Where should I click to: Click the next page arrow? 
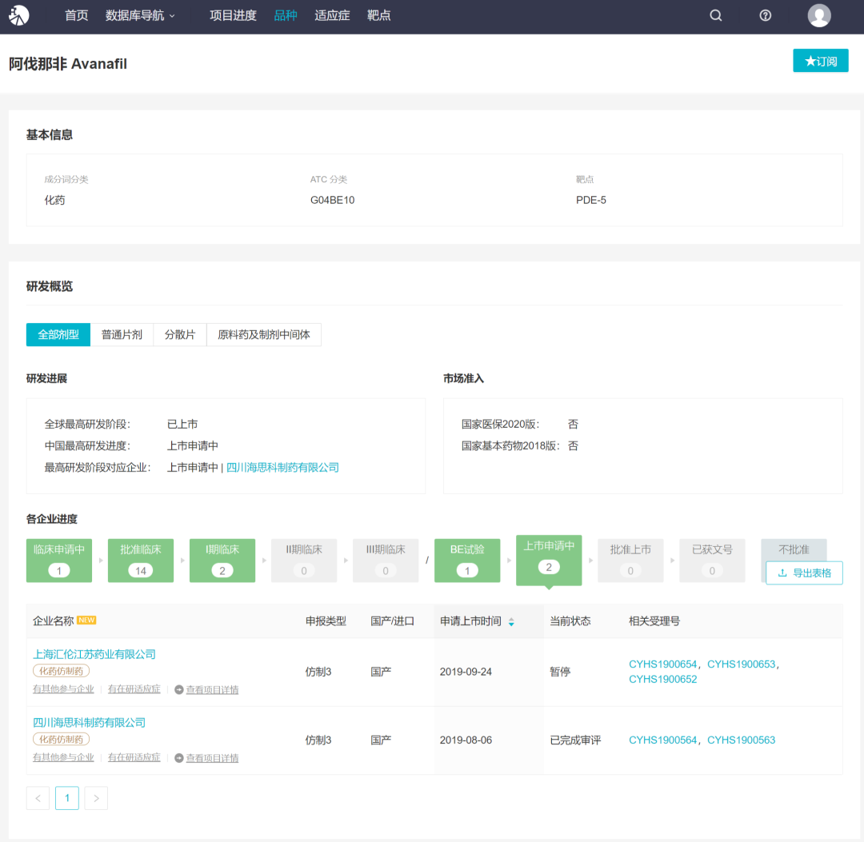click(96, 798)
